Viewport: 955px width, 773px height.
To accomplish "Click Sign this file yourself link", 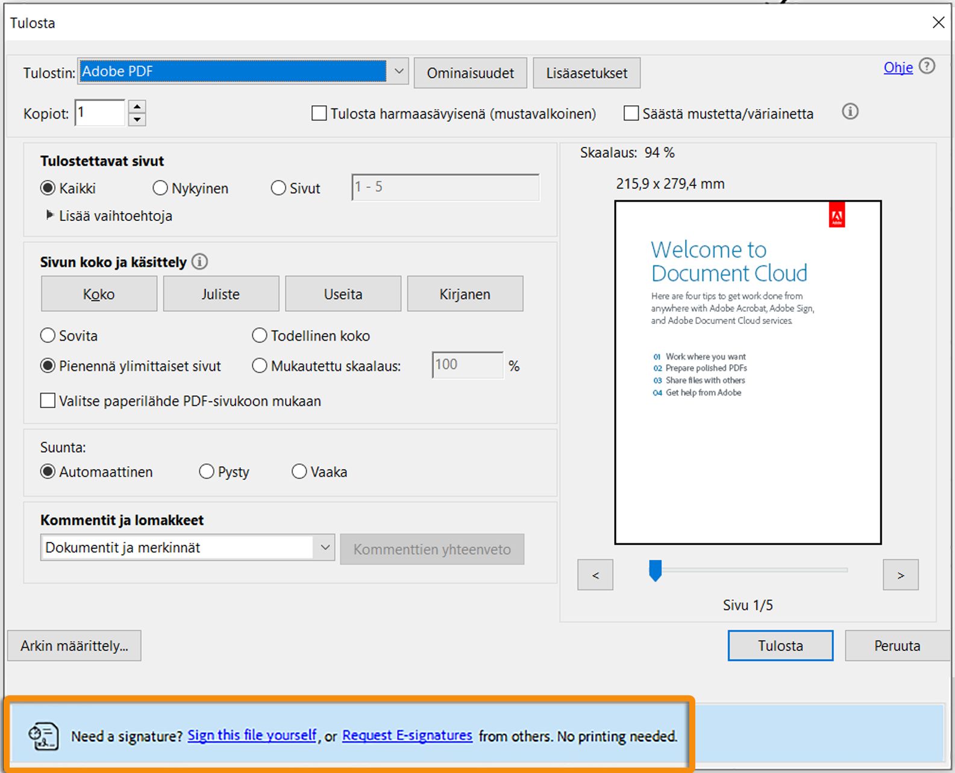I will 252,735.
